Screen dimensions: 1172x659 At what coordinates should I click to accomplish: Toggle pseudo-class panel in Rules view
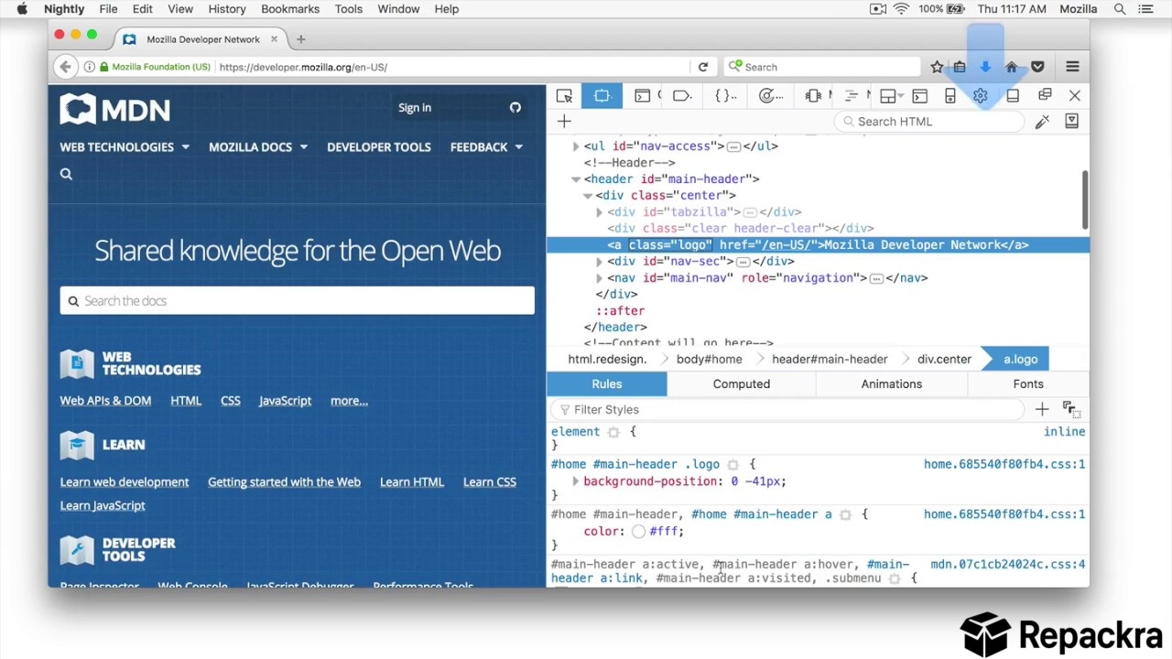coord(1070,409)
